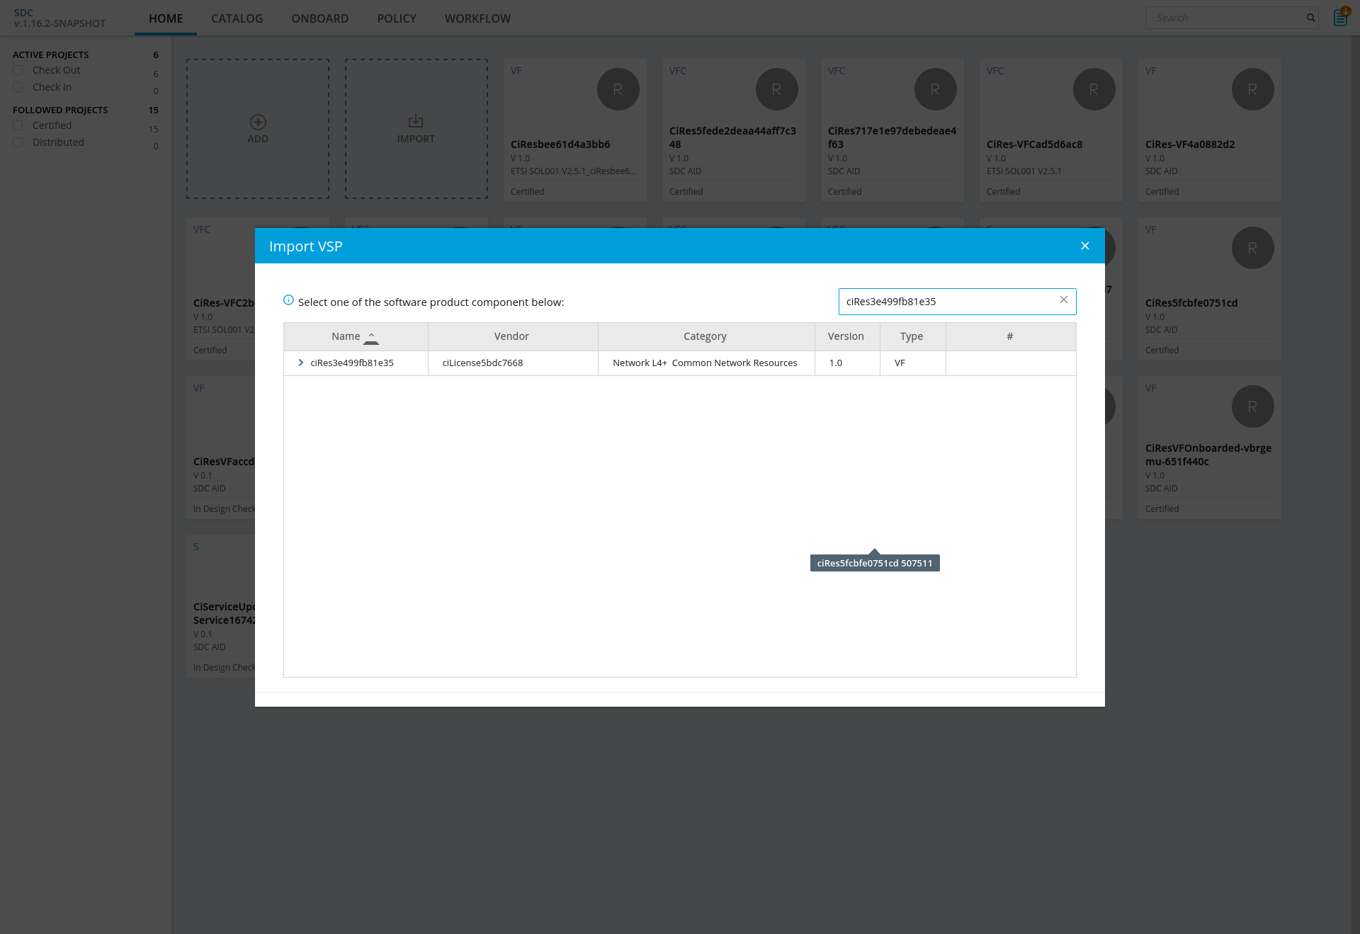Click the R avatar on CiRes-VF4a0882d2 card
This screenshot has width=1360, height=934.
coord(1252,89)
